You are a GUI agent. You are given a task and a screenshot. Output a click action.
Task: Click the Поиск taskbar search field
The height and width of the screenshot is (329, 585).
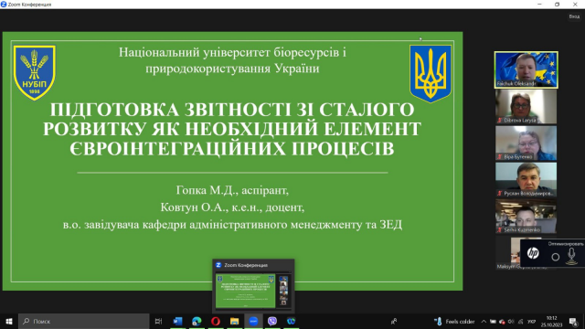tap(84, 321)
